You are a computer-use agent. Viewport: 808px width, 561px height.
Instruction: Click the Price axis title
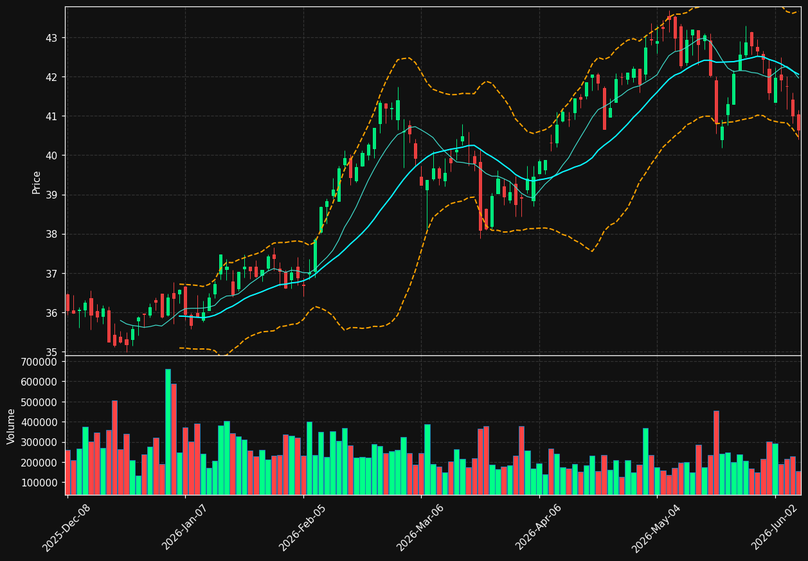tap(37, 183)
